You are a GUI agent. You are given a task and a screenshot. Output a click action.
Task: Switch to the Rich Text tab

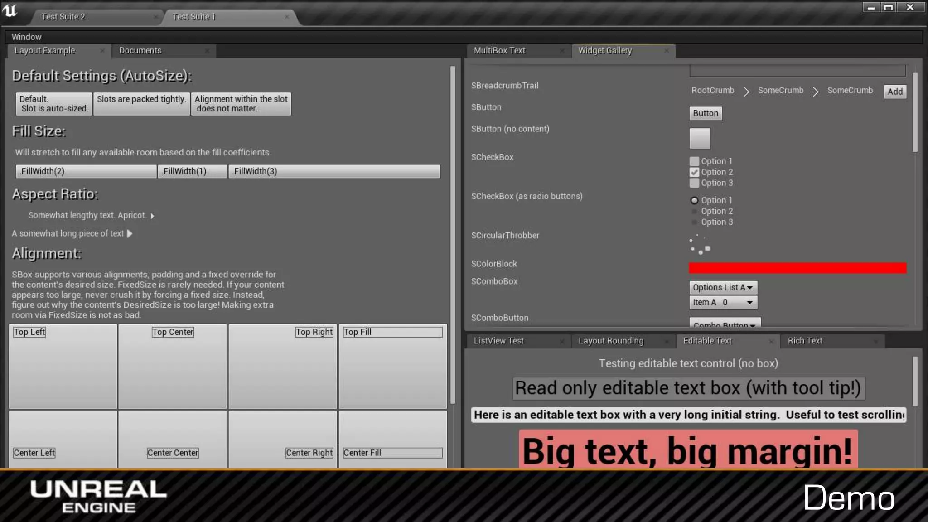click(805, 341)
